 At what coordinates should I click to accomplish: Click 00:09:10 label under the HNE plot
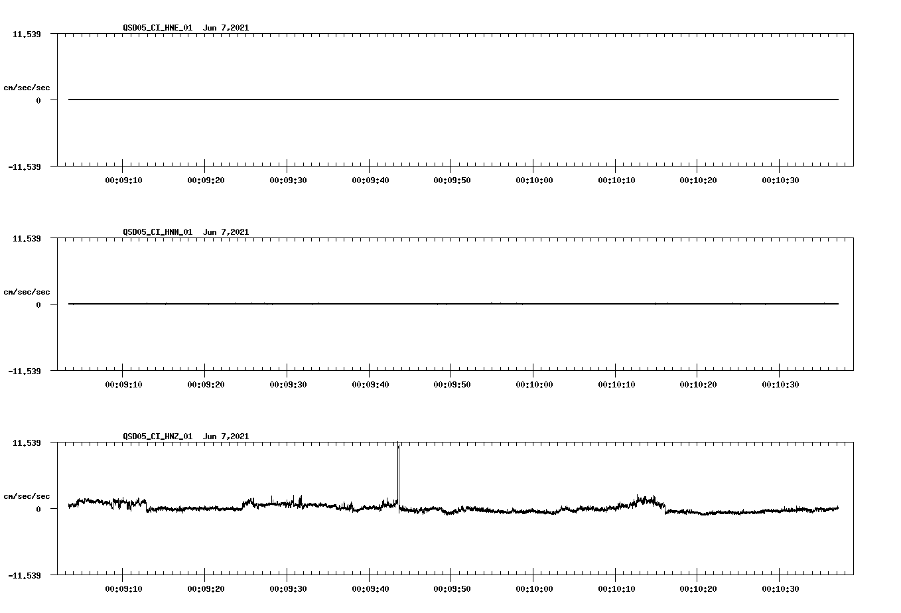point(123,180)
